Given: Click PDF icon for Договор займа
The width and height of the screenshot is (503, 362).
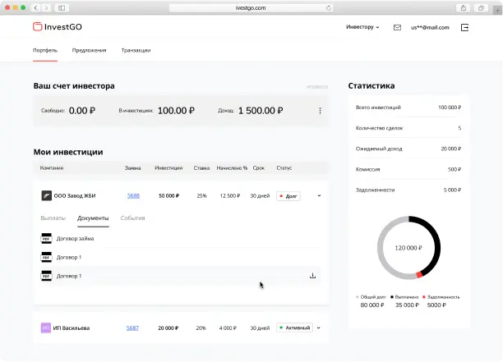Looking at the screenshot, I should tap(46, 238).
